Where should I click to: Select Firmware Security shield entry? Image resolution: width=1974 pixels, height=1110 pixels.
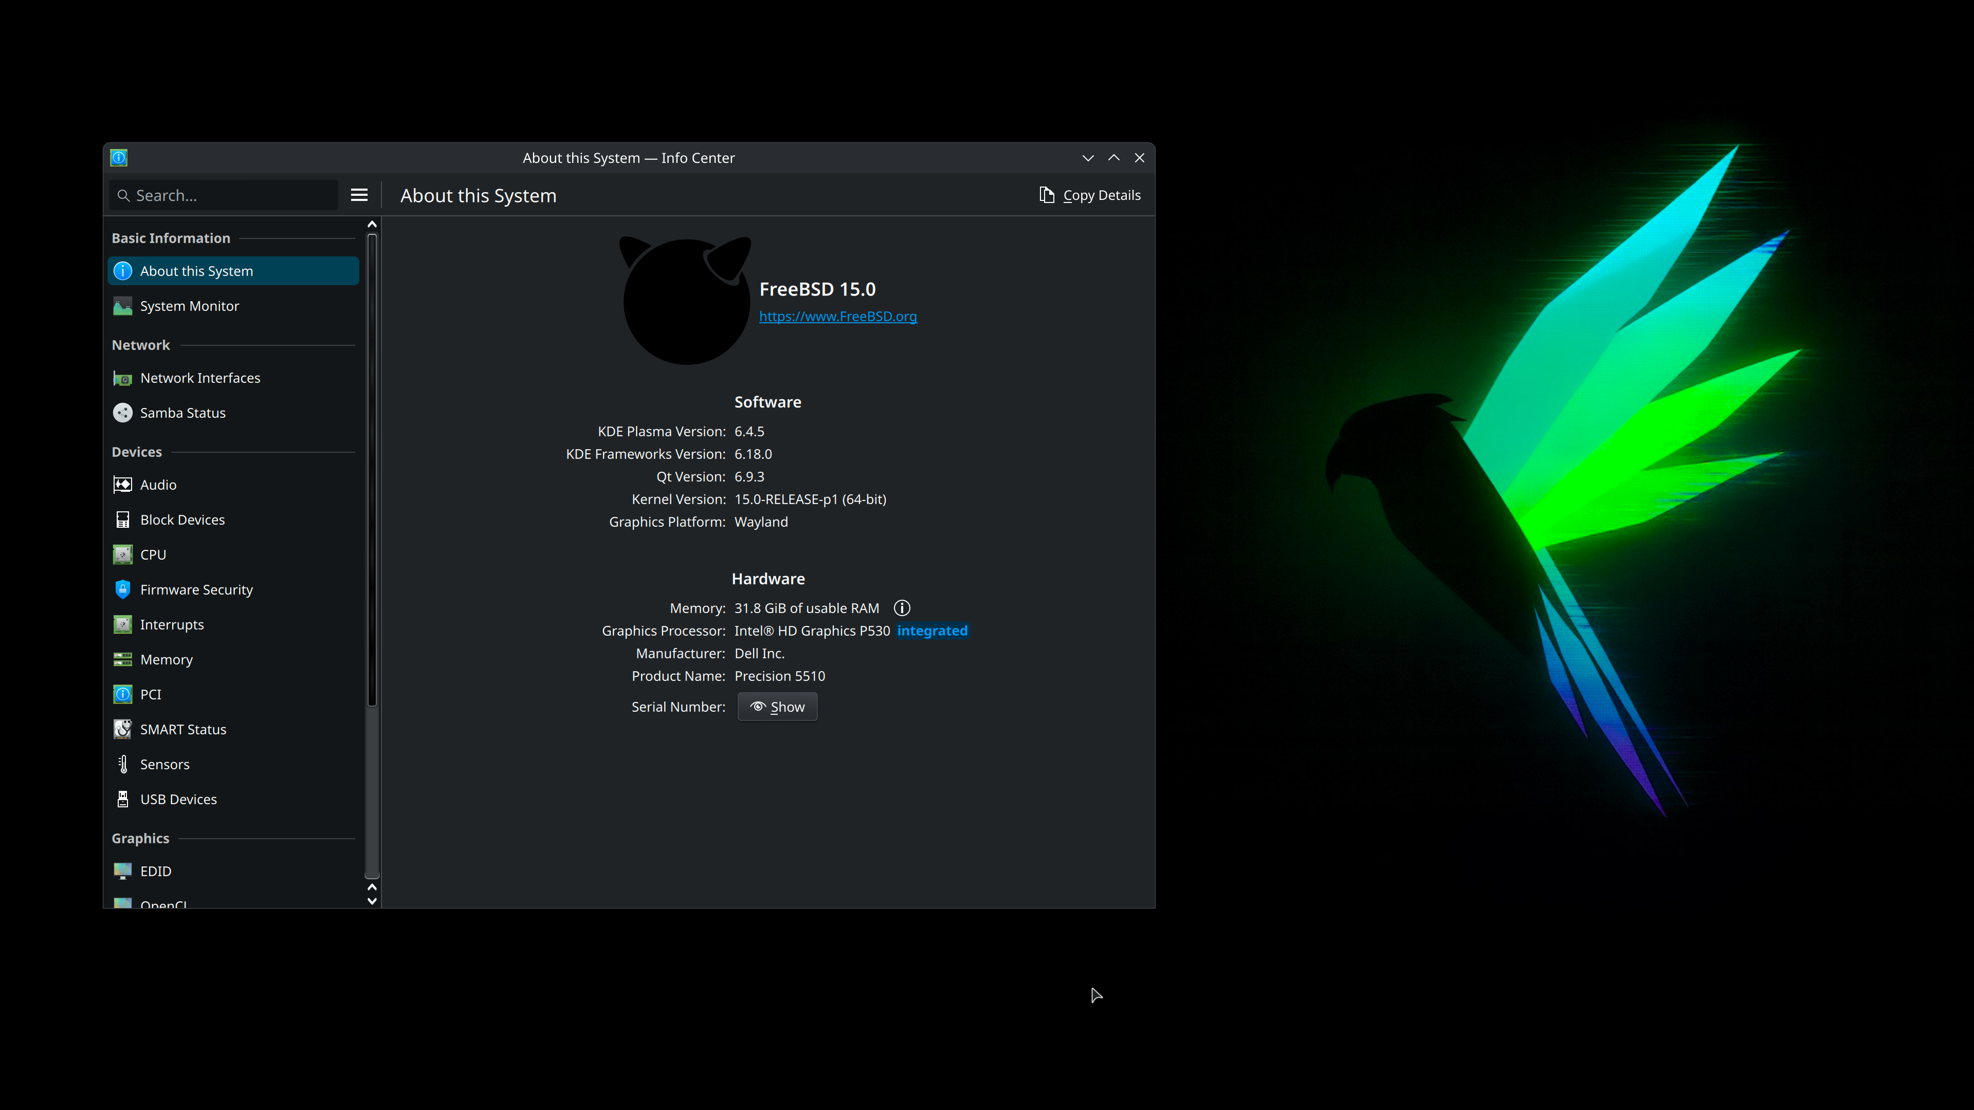tap(196, 590)
